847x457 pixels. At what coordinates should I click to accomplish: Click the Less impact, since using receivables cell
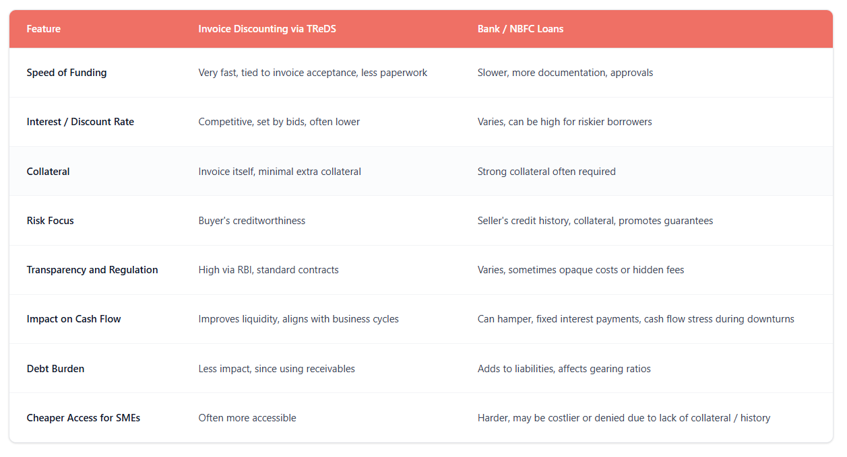(276, 369)
